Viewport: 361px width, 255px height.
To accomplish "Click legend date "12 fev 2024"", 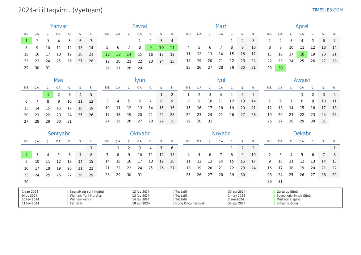I will (141, 191).
